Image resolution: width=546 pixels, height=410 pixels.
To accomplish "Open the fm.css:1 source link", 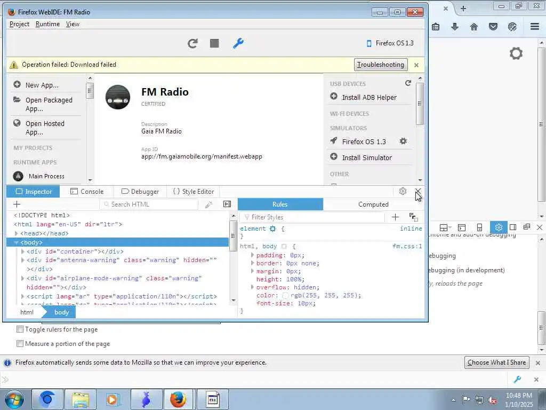I will tap(407, 246).
